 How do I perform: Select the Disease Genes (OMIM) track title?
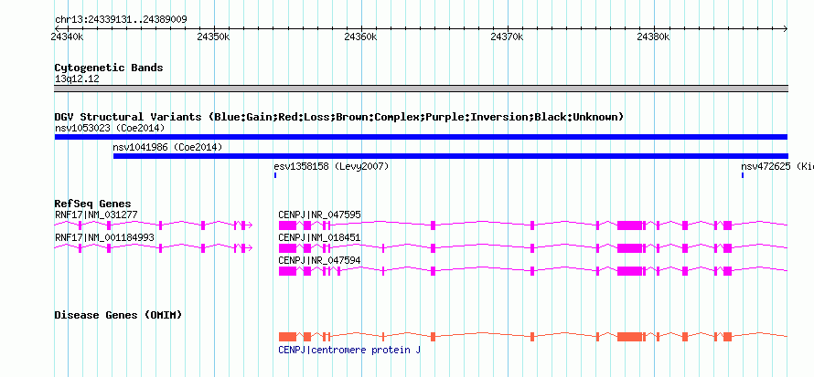[x=118, y=315]
